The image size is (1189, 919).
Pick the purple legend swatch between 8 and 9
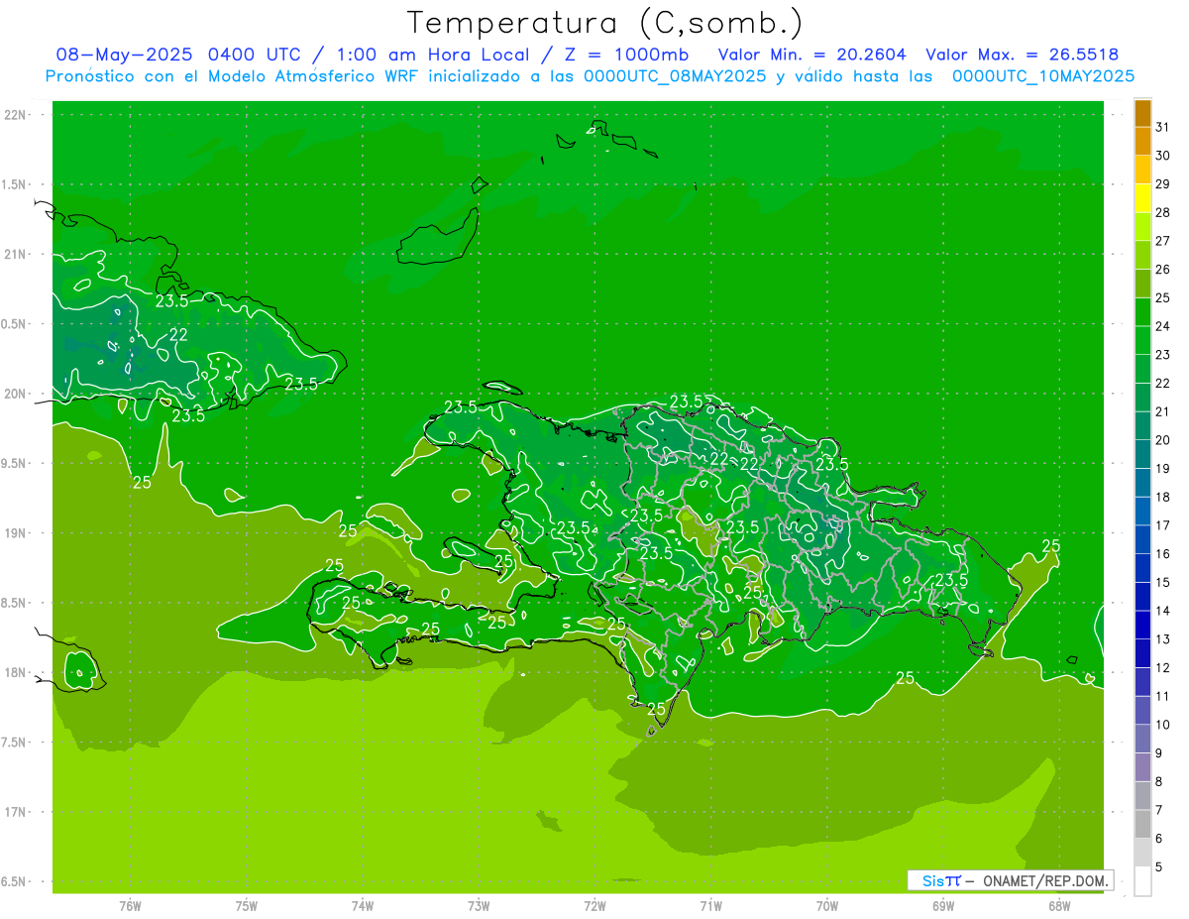pyautogui.click(x=1142, y=767)
